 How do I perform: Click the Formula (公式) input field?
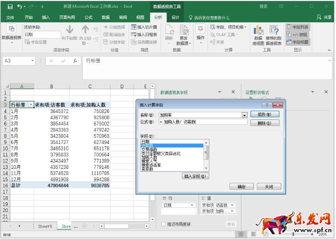203,122
